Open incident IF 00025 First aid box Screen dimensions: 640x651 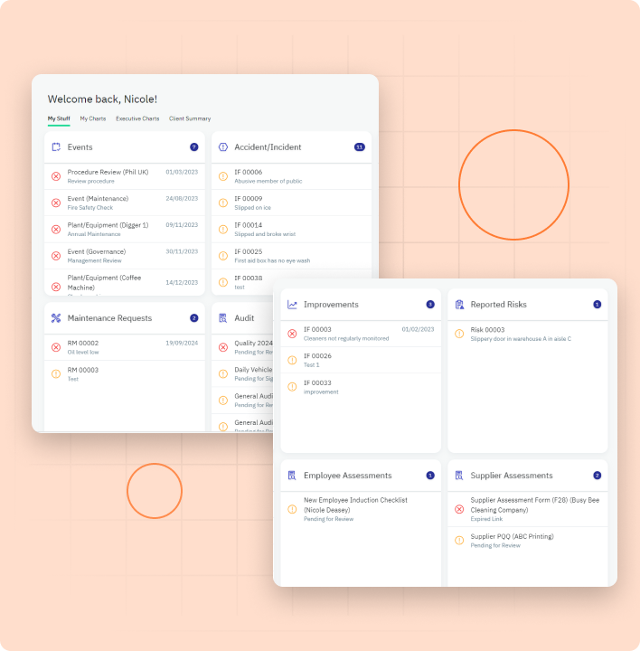291,256
